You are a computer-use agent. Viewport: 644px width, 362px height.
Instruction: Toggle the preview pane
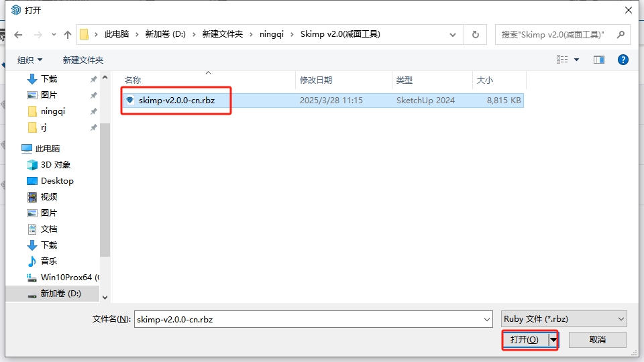[599, 60]
